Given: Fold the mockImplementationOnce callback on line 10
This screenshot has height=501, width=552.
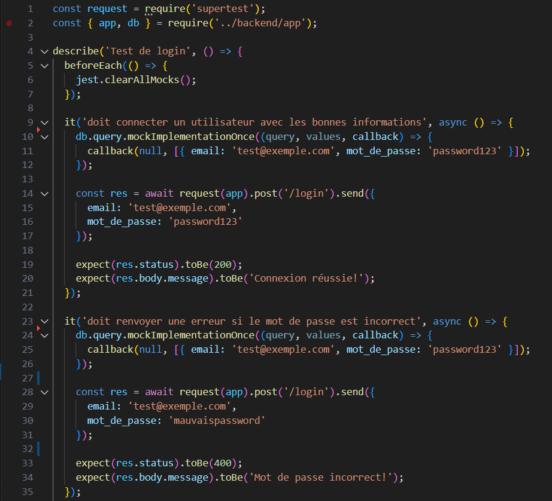Looking at the screenshot, I should pyautogui.click(x=44, y=137).
